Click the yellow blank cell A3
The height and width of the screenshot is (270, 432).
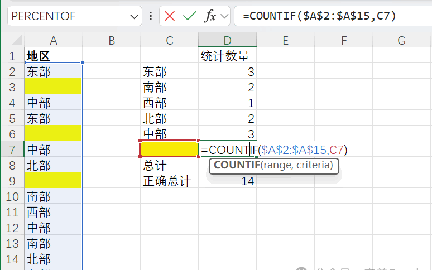click(53, 86)
